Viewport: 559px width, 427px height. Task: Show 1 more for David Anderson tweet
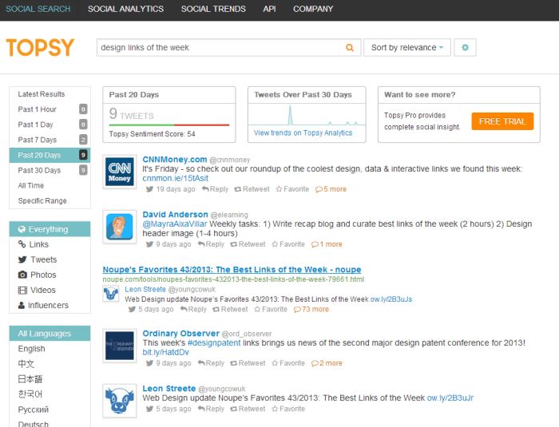[x=327, y=244]
